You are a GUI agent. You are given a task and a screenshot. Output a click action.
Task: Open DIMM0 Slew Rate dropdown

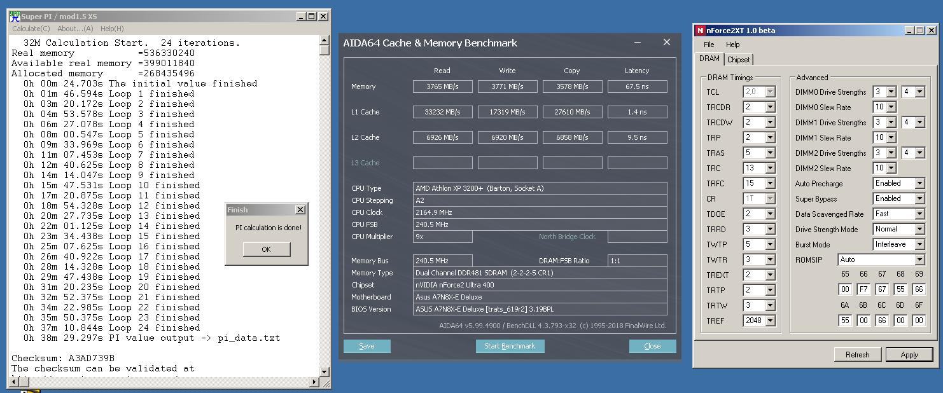[x=890, y=107]
